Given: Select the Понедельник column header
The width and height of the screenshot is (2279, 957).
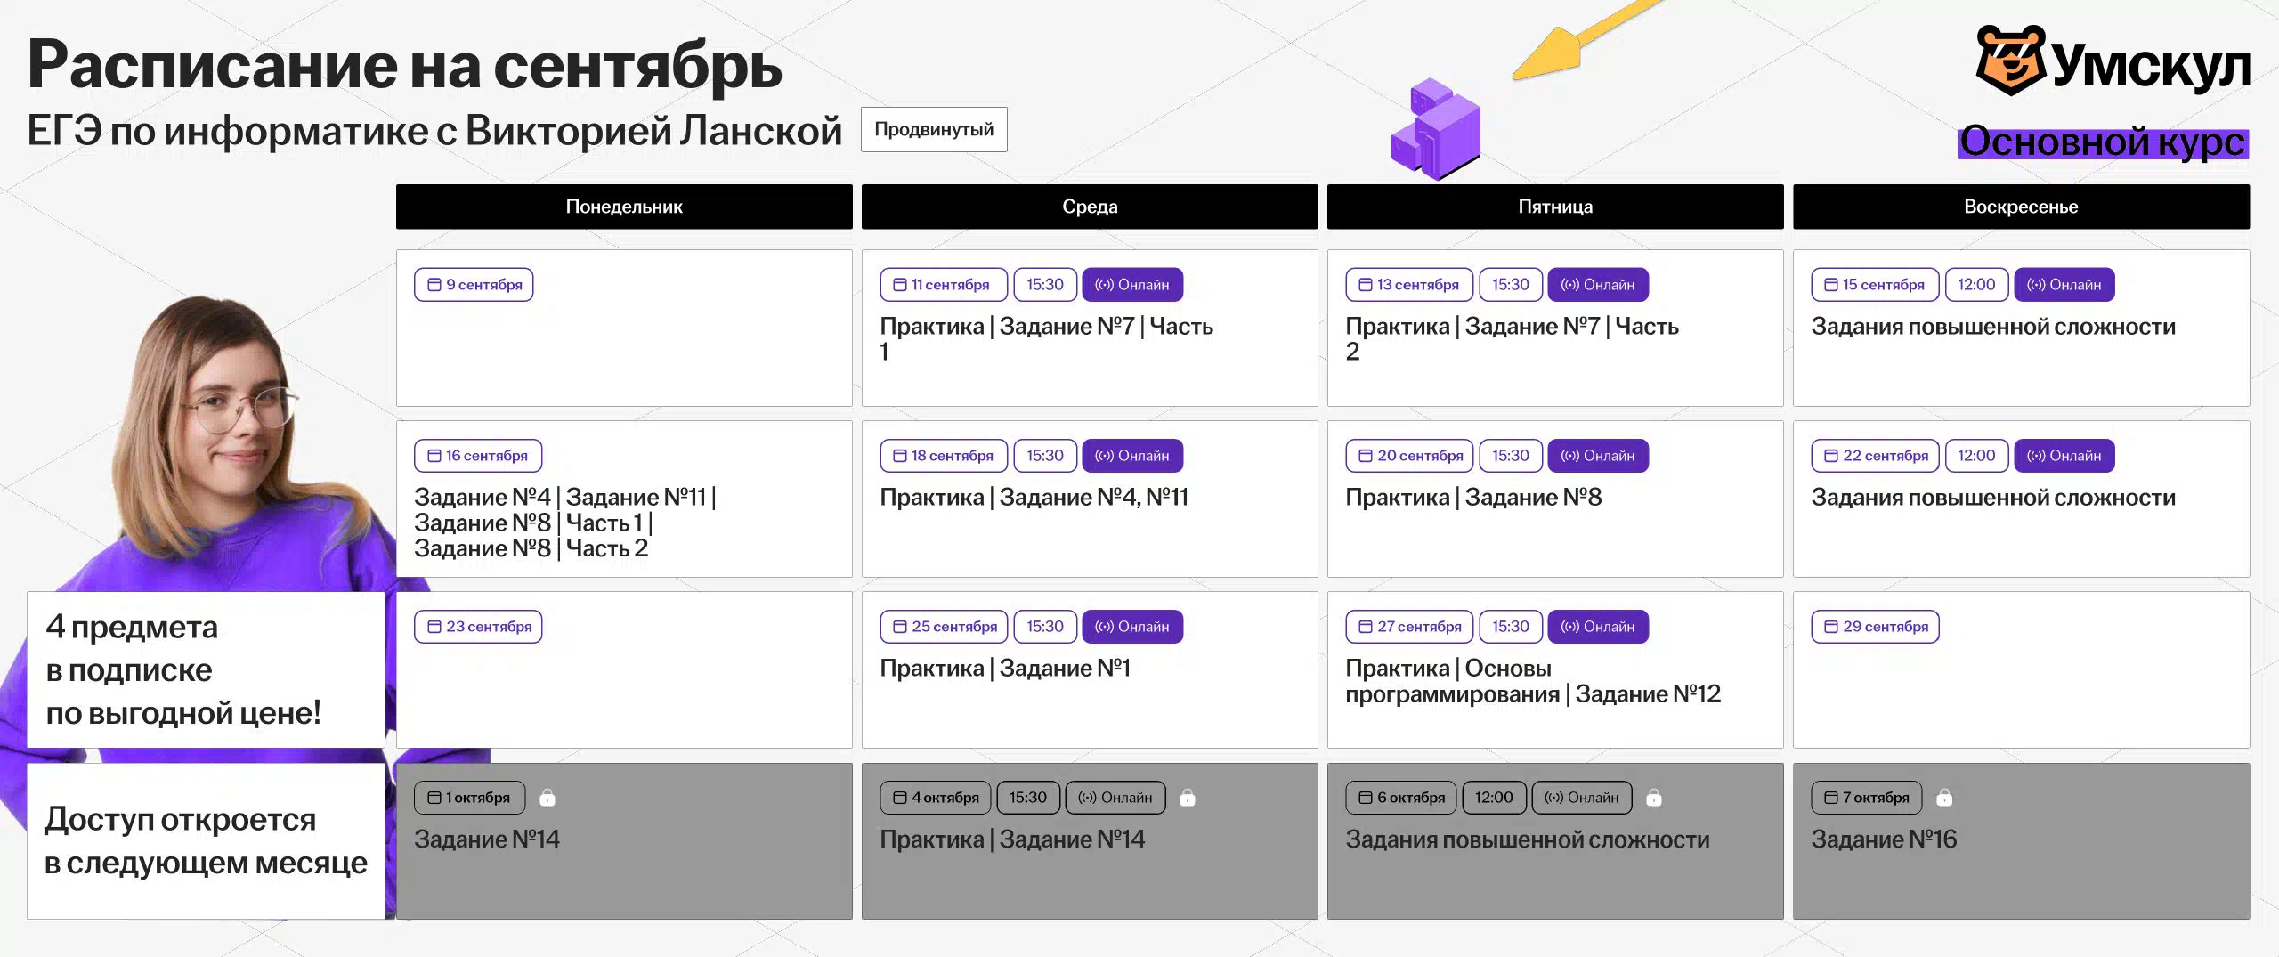Looking at the screenshot, I should (623, 207).
